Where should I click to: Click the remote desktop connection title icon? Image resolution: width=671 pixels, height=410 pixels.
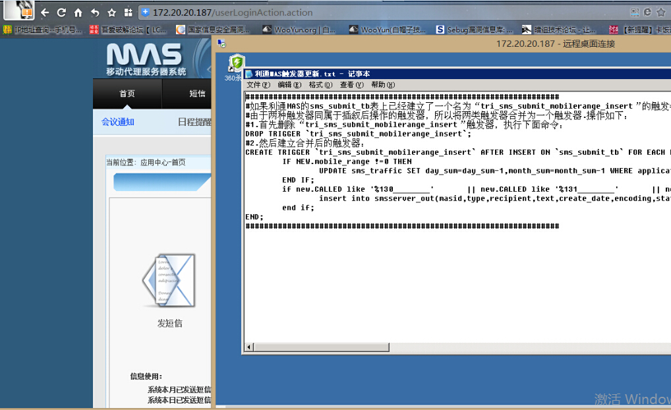pos(221,44)
